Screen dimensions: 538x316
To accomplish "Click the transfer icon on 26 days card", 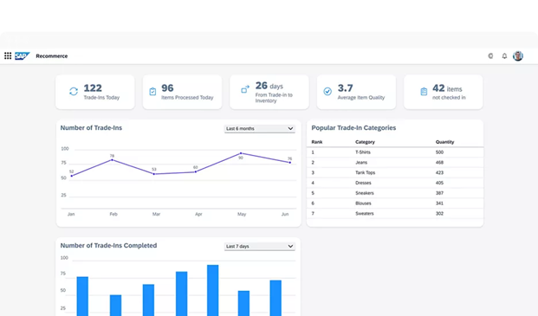I will tap(245, 89).
